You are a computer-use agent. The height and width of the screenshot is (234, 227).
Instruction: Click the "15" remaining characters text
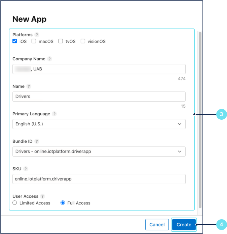point(183,106)
